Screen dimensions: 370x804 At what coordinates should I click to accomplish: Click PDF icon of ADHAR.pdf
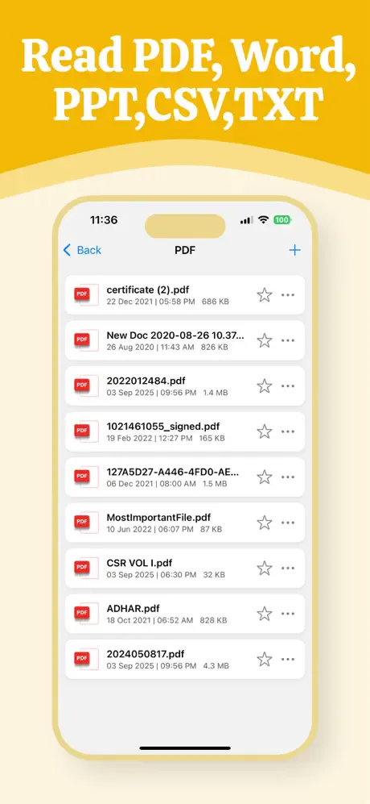pos(86,614)
